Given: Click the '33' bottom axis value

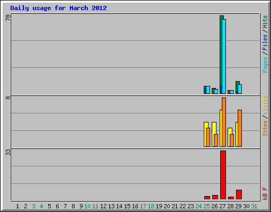Looking at the screenshot, I should pyautogui.click(x=8, y=152).
